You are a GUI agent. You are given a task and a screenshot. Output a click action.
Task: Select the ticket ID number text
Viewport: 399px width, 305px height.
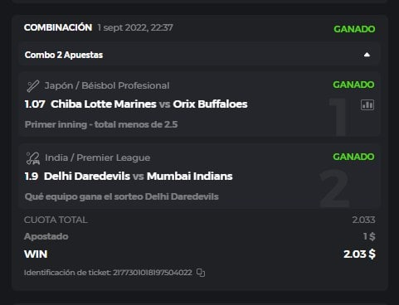point(153,273)
